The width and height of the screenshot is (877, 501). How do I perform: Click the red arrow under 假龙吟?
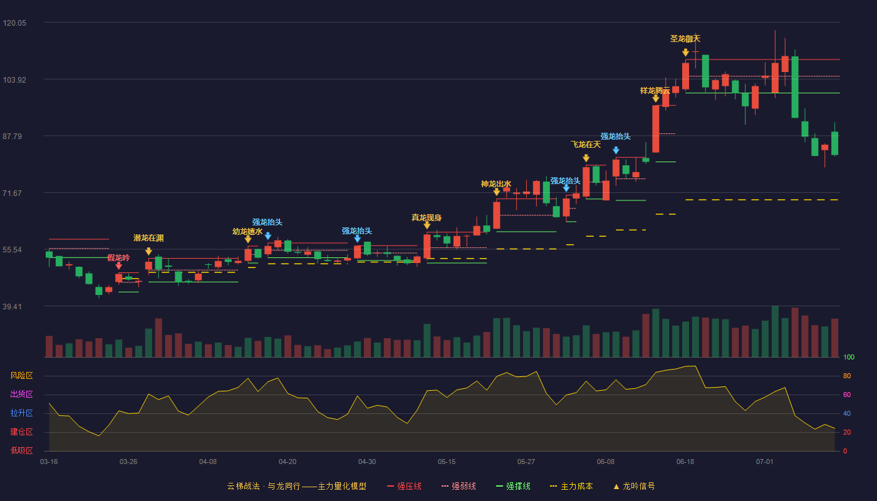coord(118,266)
